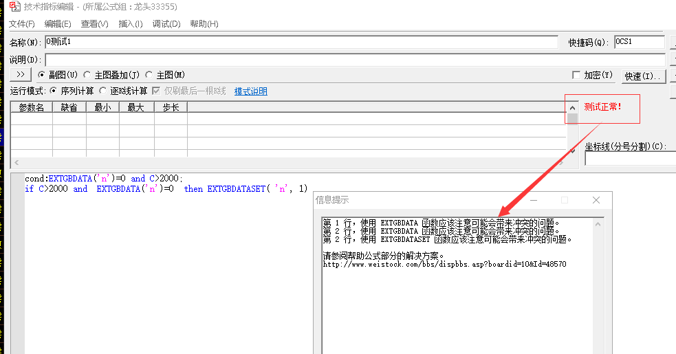Open the 模式说明 link
This screenshot has height=354, width=676.
(250, 91)
